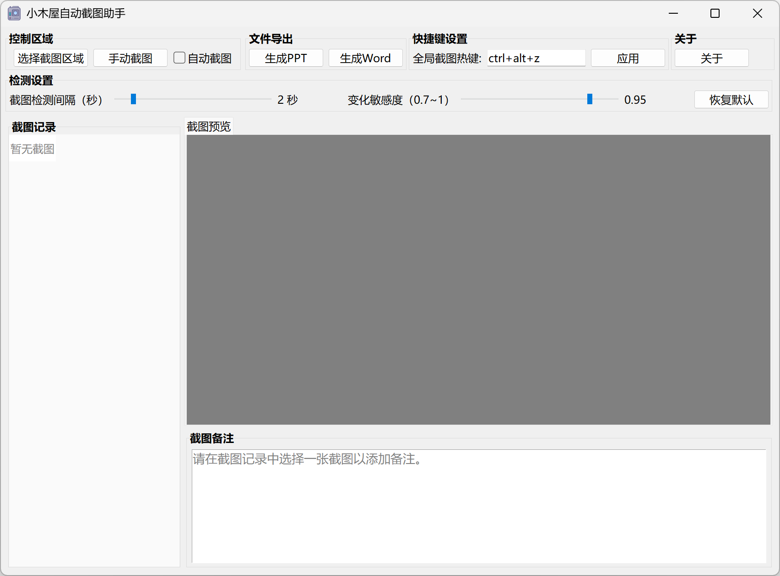The image size is (780, 576).
Task: Click 选择截图区域 button
Action: pyautogui.click(x=51, y=58)
